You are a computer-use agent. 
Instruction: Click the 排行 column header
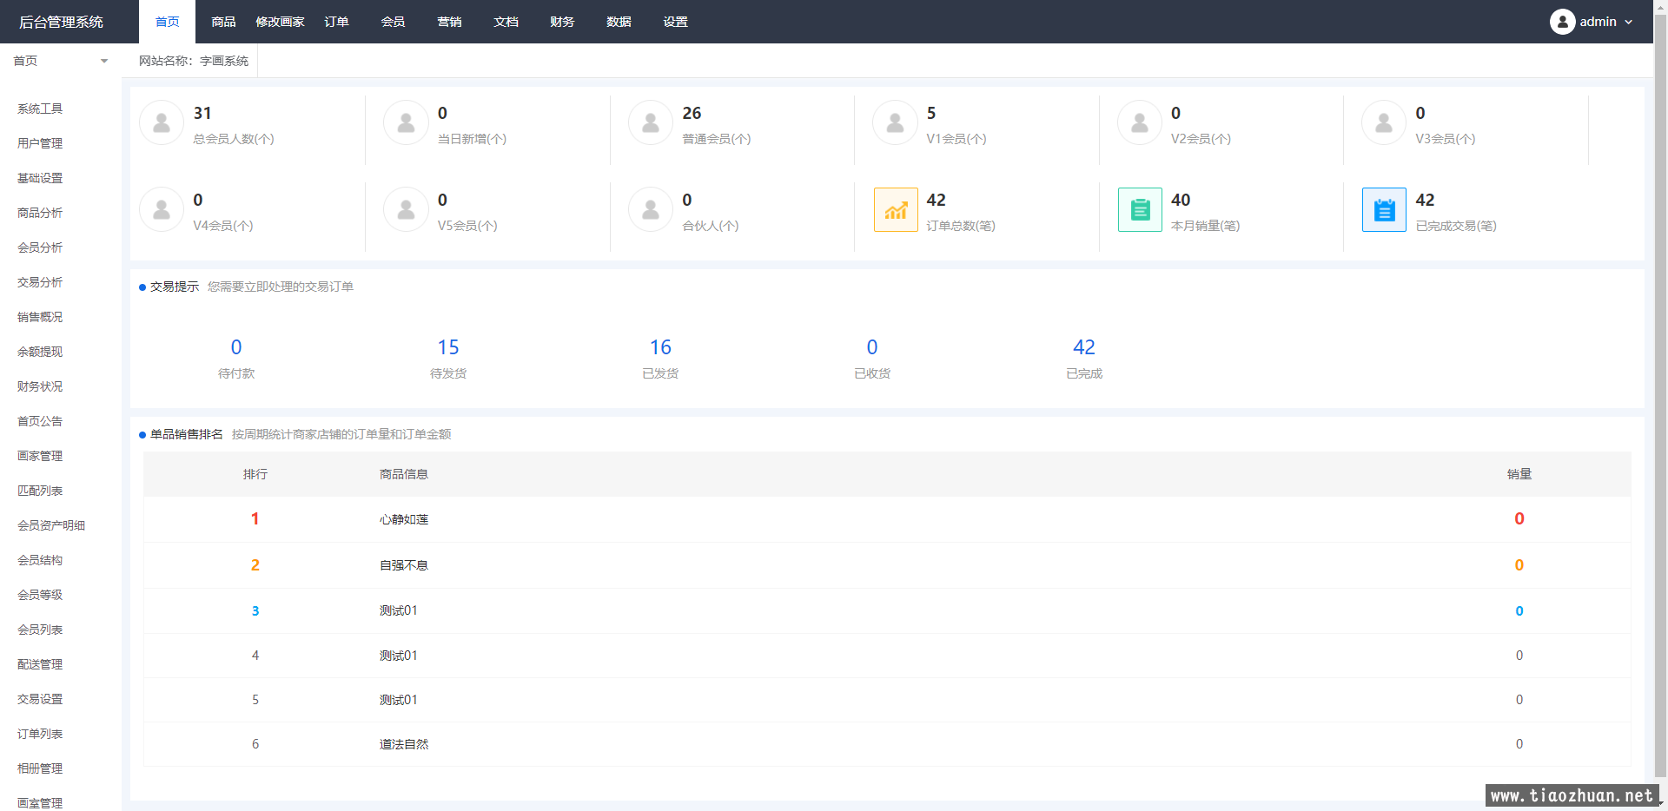(x=255, y=474)
